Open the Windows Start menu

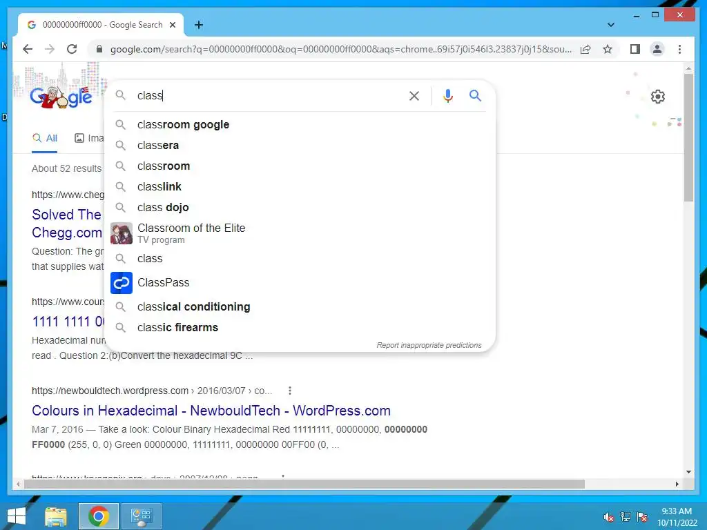17,516
